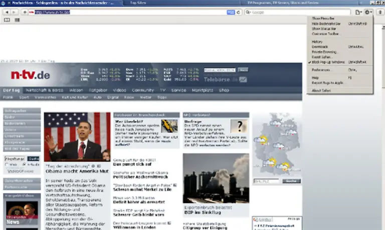The width and height of the screenshot is (385, 230).
Task: Open the Sport subnavigation link
Action: [24, 97]
